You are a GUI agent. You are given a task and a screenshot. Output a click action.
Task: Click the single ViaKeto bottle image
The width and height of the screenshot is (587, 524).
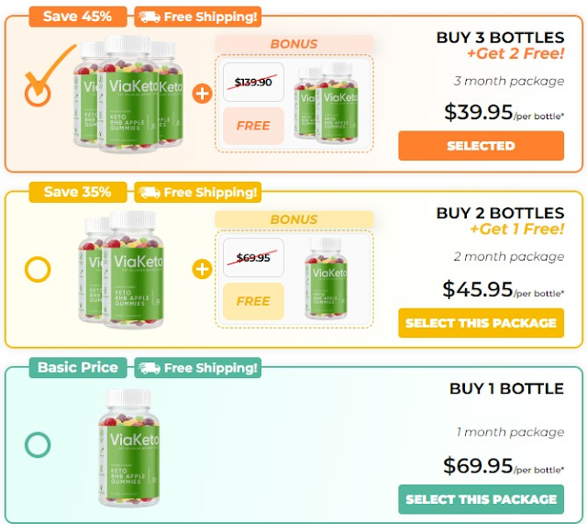click(x=128, y=445)
